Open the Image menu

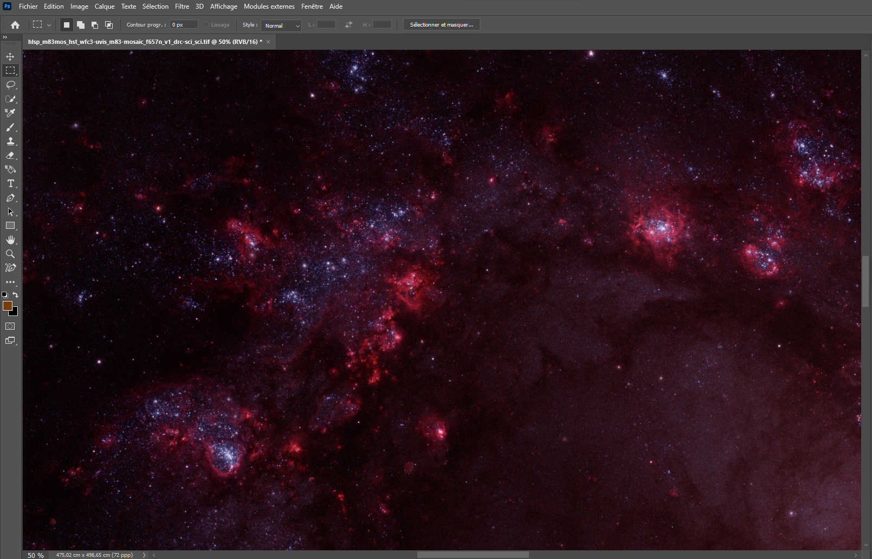[79, 7]
